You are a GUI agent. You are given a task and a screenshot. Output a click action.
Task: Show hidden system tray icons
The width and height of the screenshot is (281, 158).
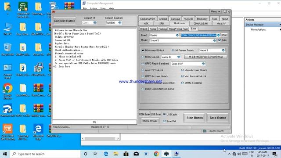[x=229, y=154]
